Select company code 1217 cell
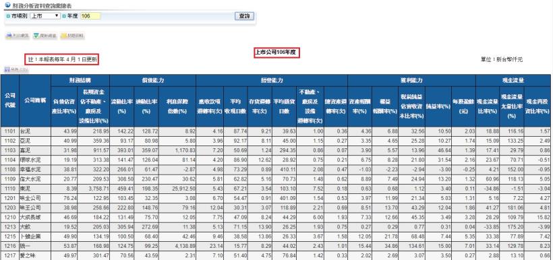 point(10,255)
